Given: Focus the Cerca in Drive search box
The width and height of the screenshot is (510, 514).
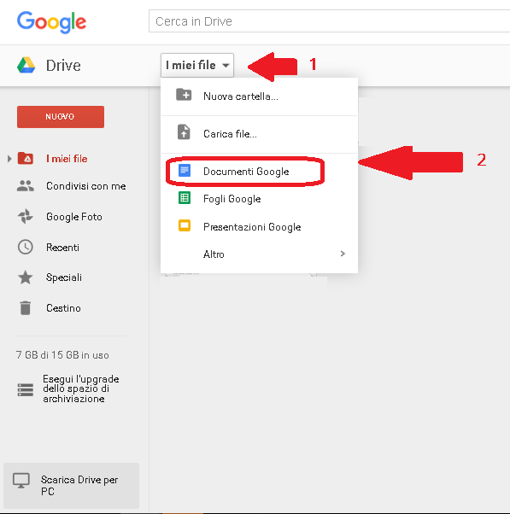Looking at the screenshot, I should (x=329, y=21).
